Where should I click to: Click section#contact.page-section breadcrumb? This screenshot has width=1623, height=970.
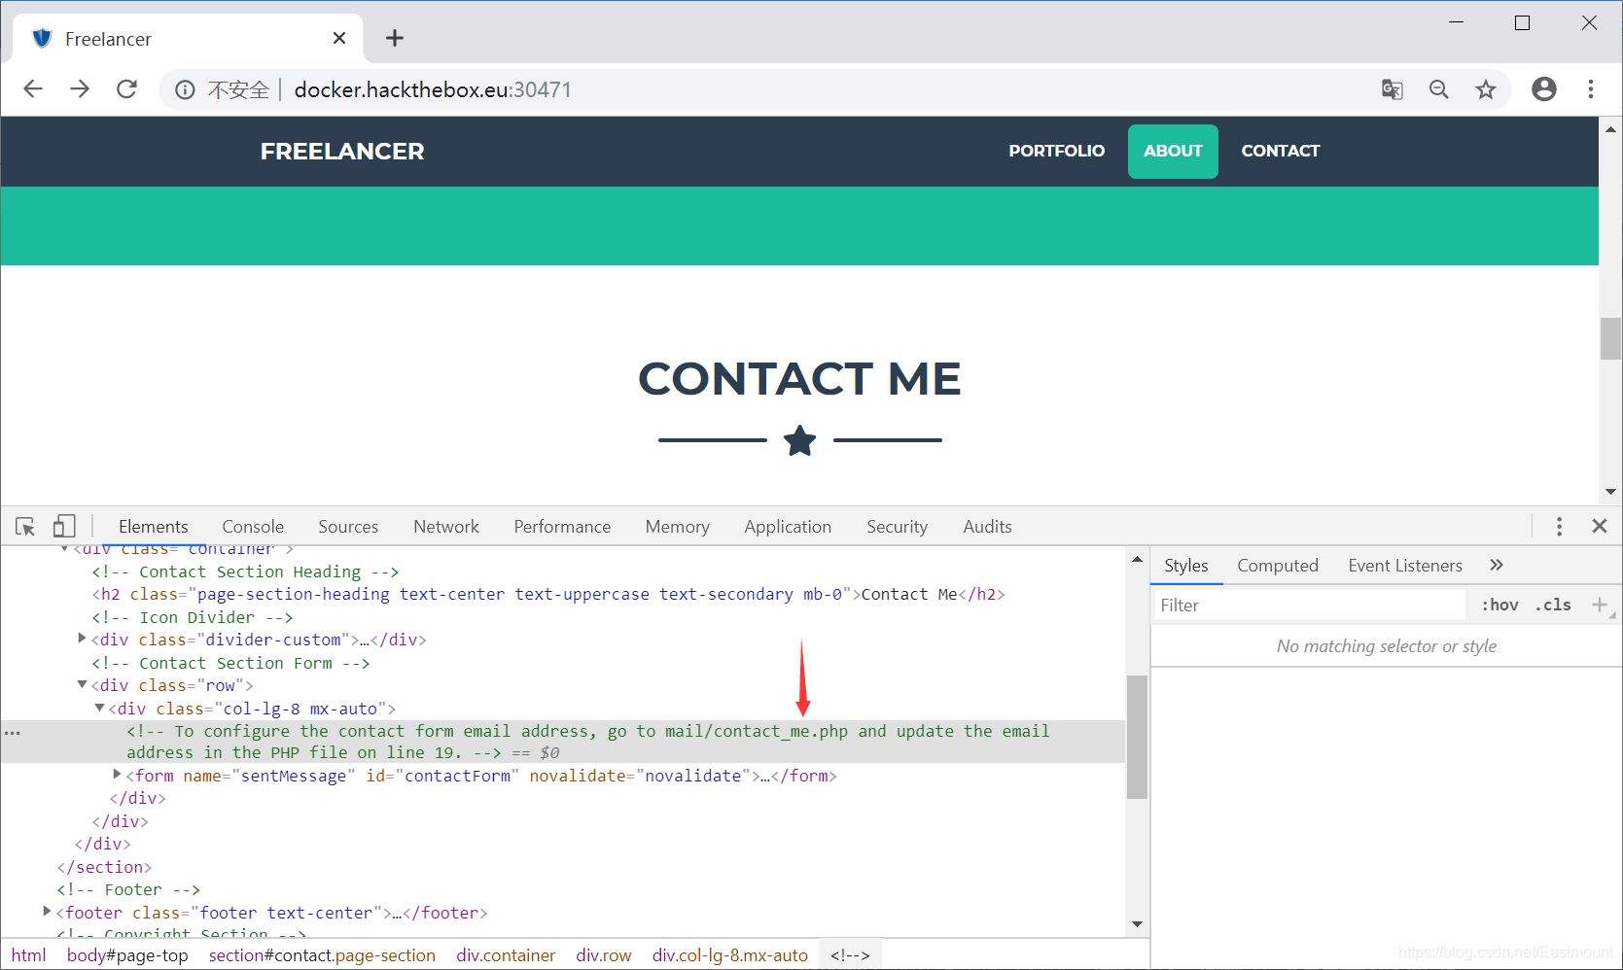pos(322,955)
